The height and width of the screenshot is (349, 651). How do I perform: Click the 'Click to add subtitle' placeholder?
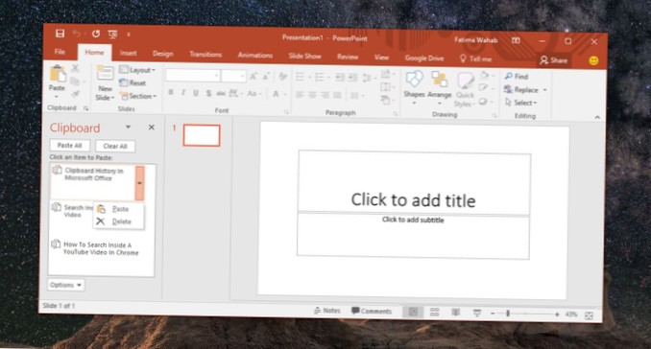[x=413, y=236]
